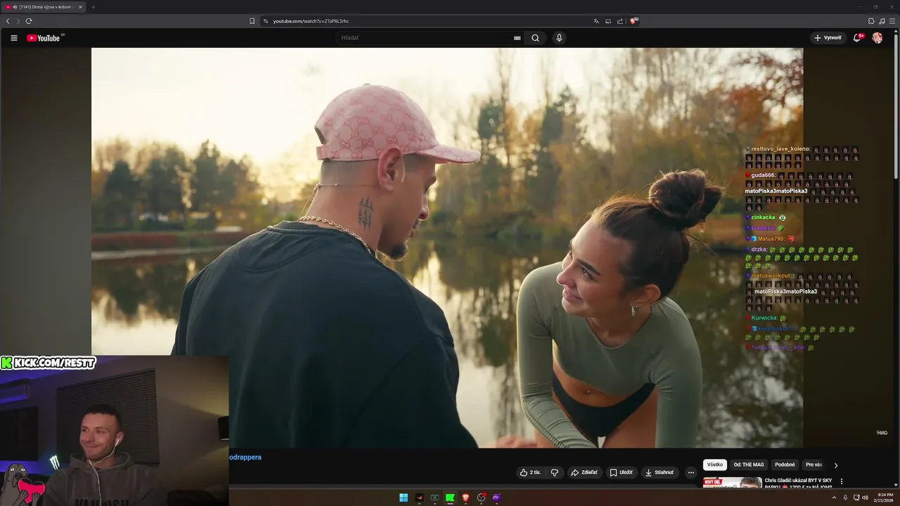This screenshot has width=900, height=506.
Task: Open a new browser tab
Action: click(93, 7)
